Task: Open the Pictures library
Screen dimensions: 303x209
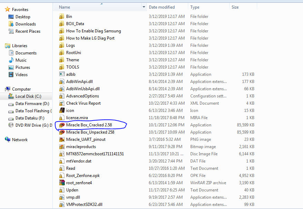Action: pos(23,67)
